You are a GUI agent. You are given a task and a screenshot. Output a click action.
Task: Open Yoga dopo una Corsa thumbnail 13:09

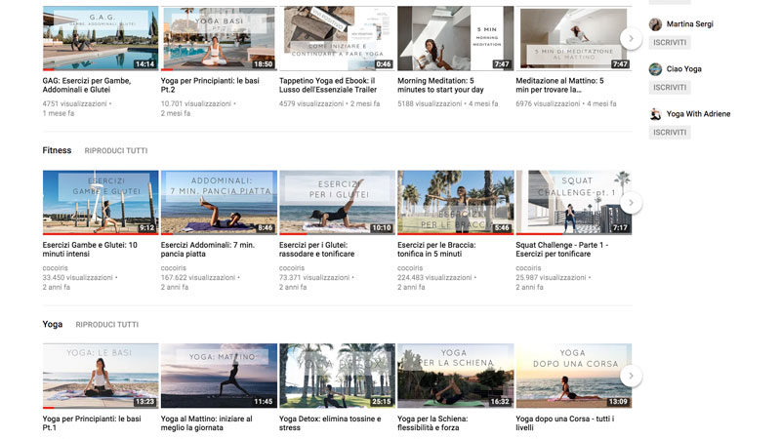574,376
